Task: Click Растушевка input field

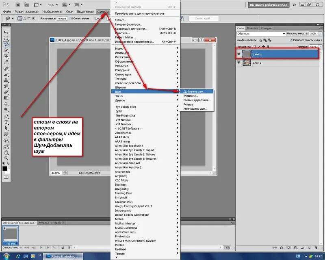Action: (62, 18)
